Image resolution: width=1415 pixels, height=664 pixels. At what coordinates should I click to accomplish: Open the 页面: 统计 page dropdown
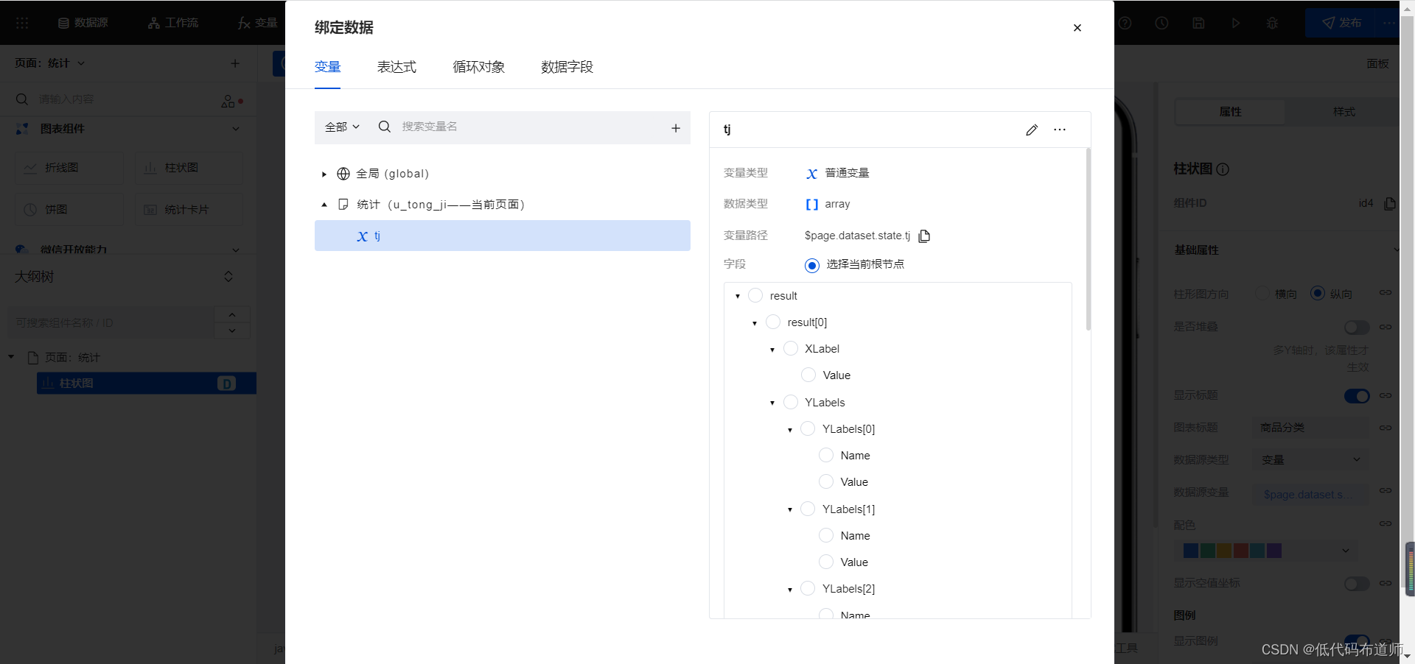(x=49, y=63)
